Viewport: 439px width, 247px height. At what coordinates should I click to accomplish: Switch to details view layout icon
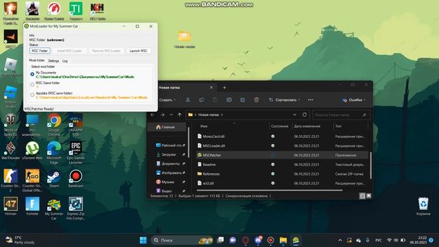pyautogui.click(x=362, y=196)
